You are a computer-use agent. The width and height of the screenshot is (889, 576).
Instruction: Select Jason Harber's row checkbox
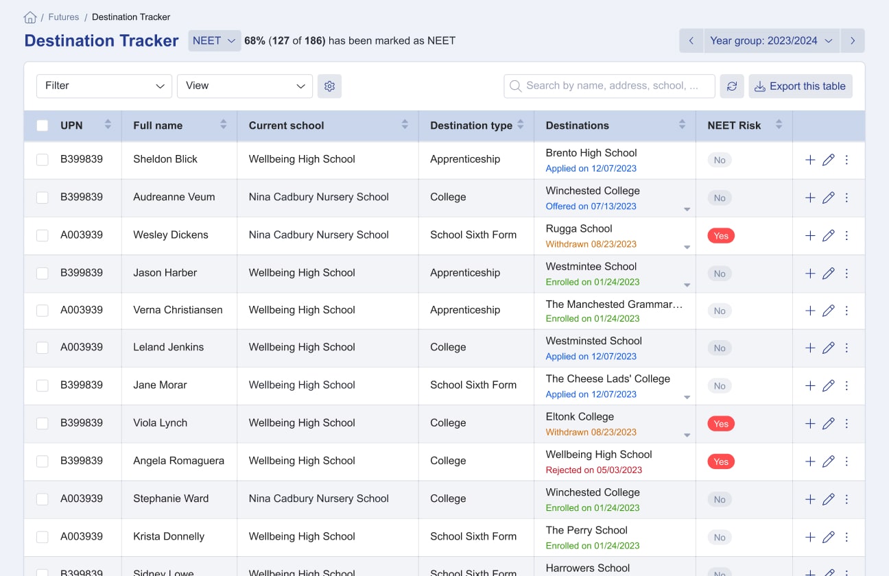43,273
